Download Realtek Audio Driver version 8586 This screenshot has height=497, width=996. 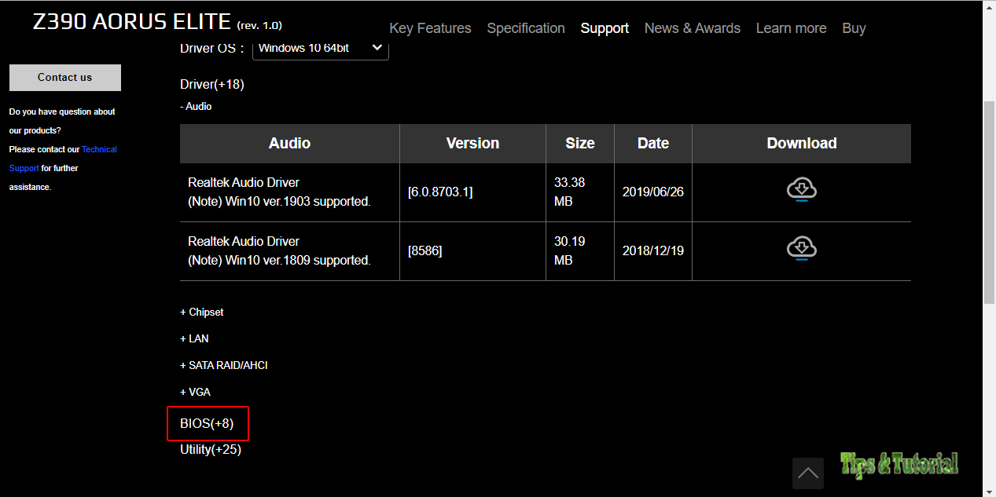(x=801, y=249)
